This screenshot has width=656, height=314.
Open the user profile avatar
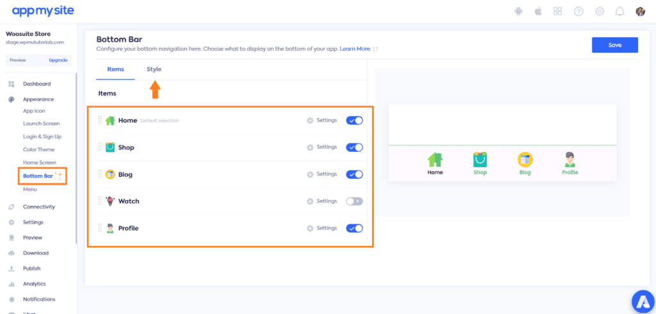click(x=640, y=12)
